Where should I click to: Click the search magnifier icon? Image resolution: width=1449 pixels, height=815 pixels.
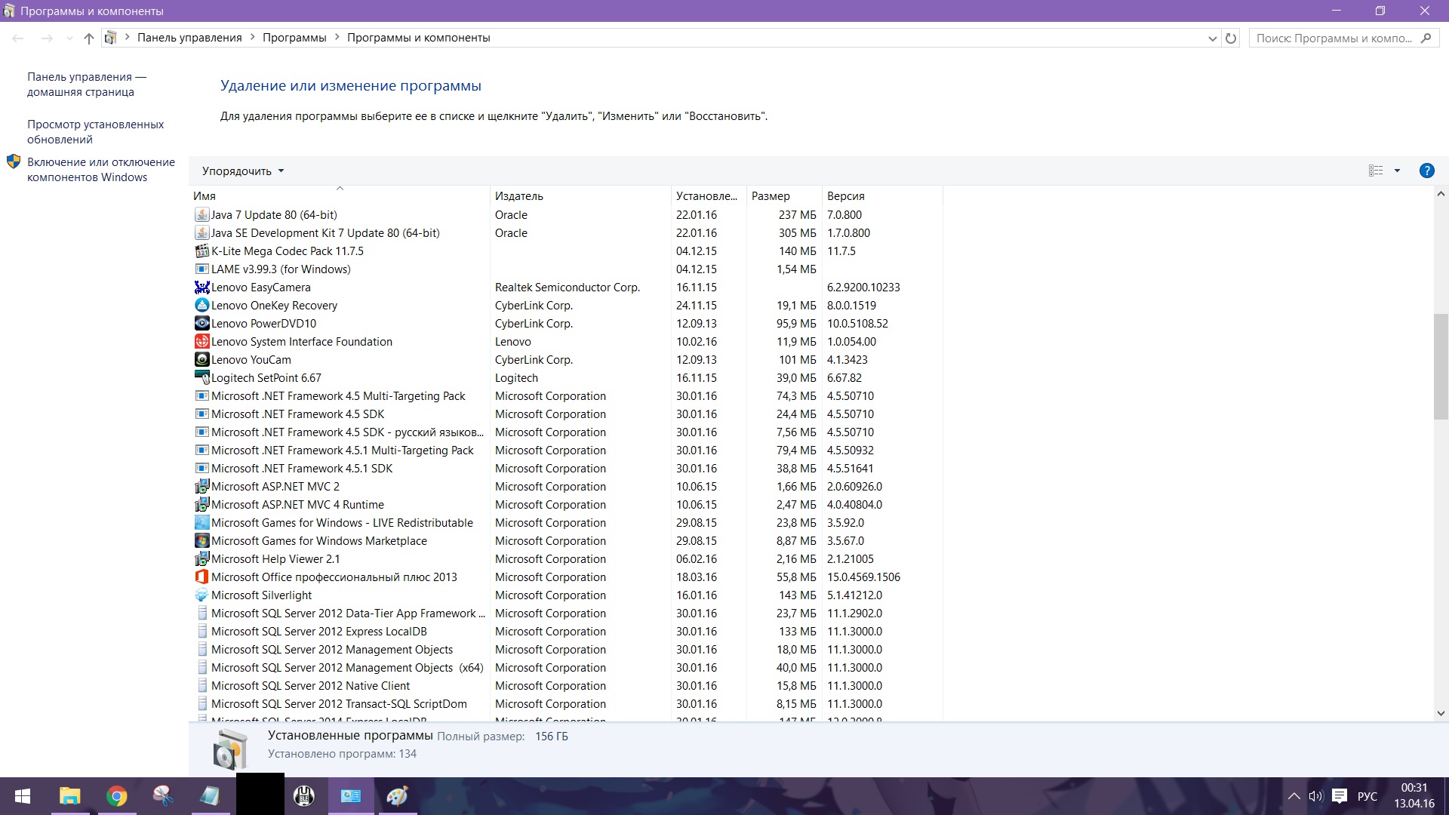(x=1426, y=38)
